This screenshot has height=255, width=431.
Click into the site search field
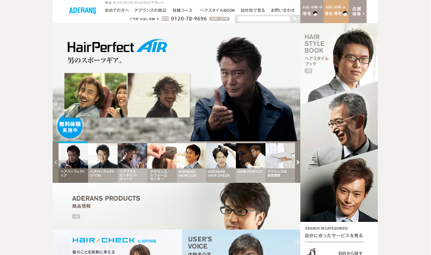[x=264, y=19]
